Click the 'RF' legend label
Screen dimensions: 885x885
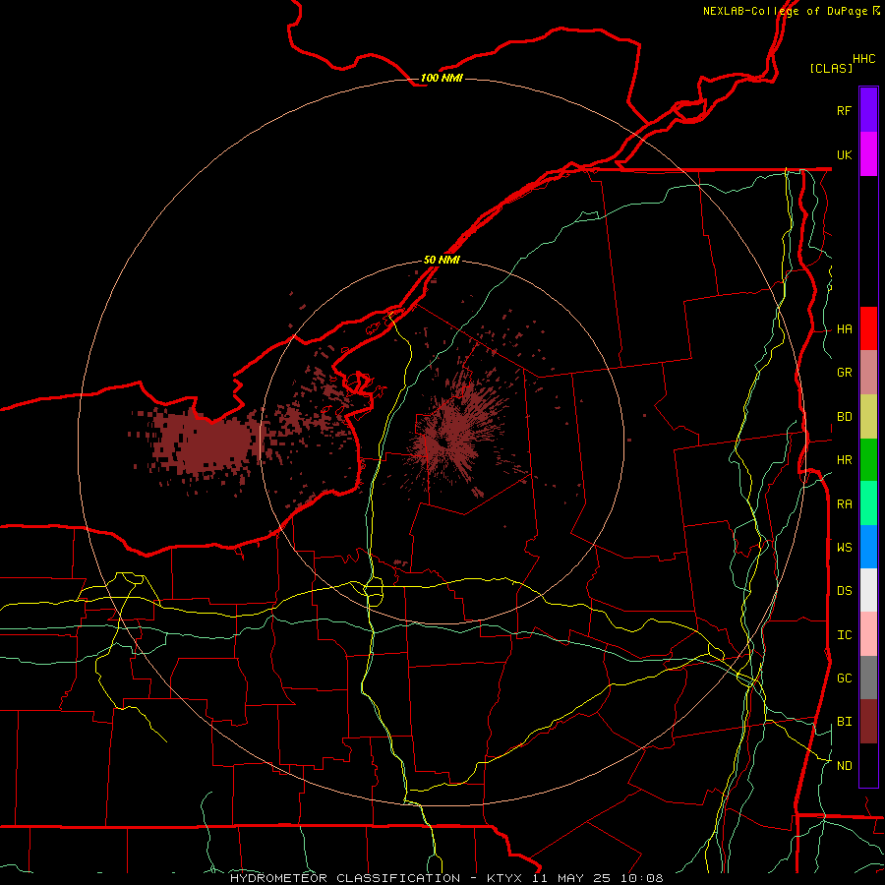tap(844, 110)
